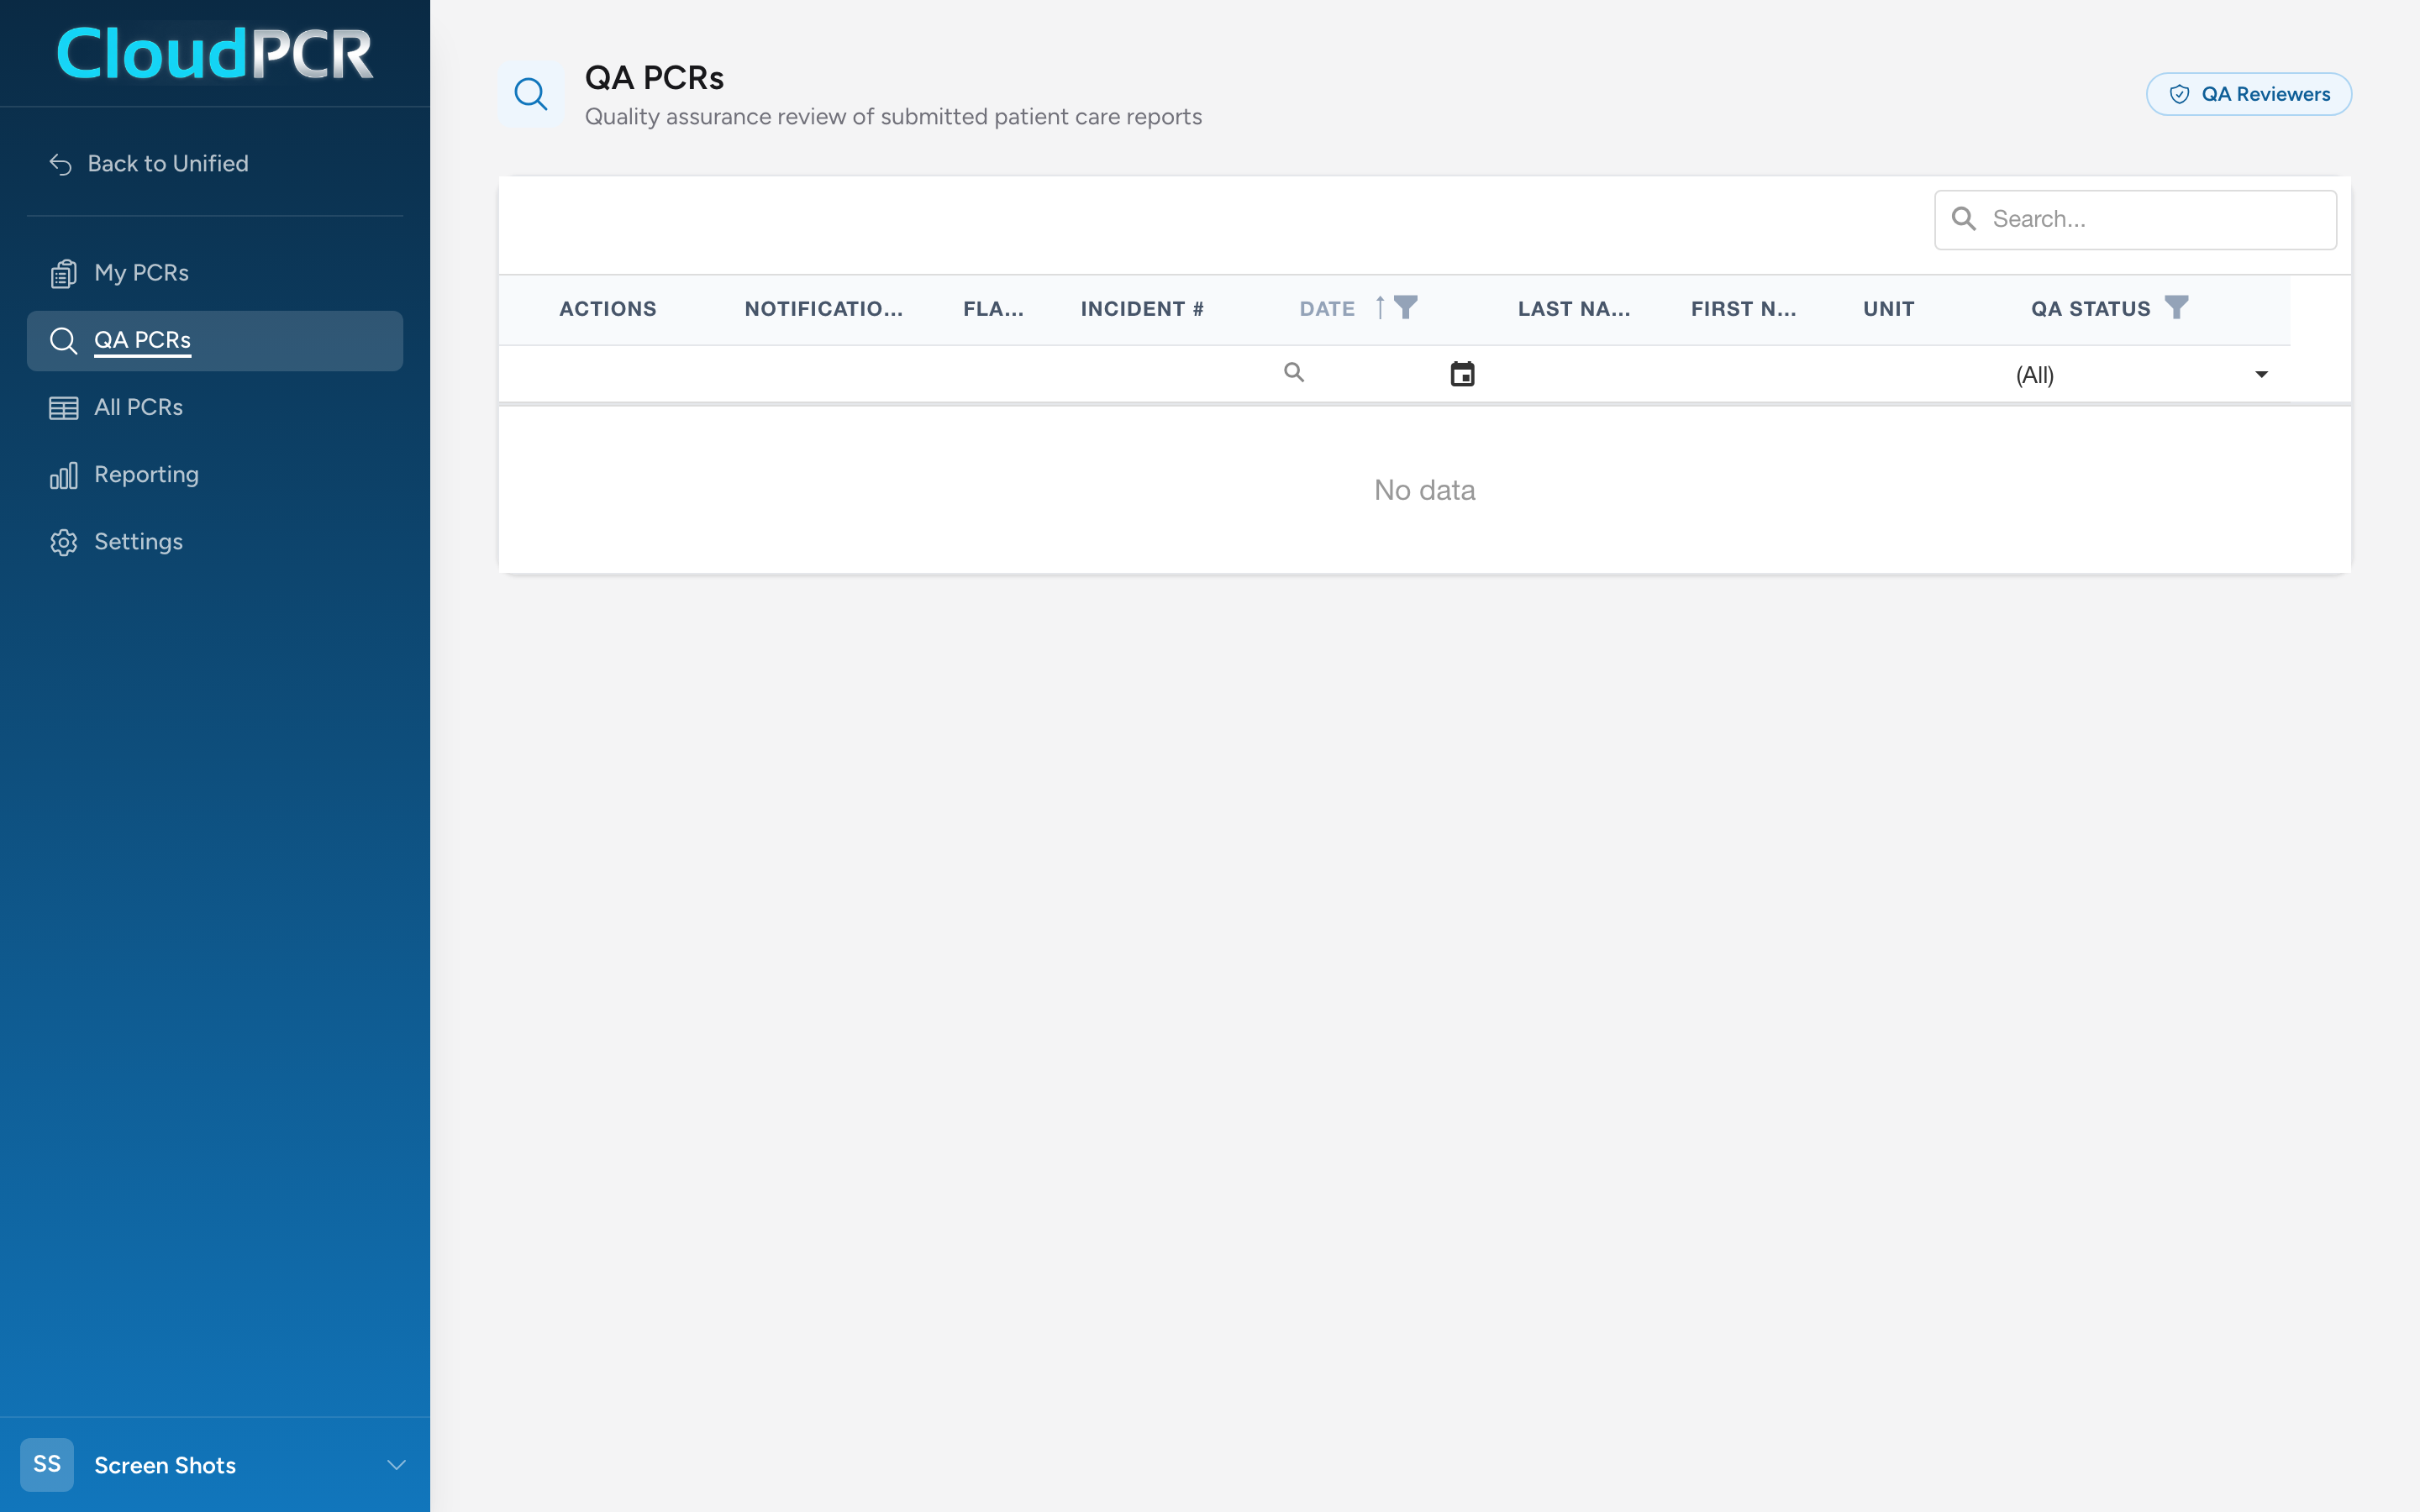Sort by LAST NA... column header
Screen dimensions: 2420x1512
1574,309
